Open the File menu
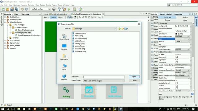Image resolution: width=198 pixels, height=111 pixels. click(x=2, y=5)
